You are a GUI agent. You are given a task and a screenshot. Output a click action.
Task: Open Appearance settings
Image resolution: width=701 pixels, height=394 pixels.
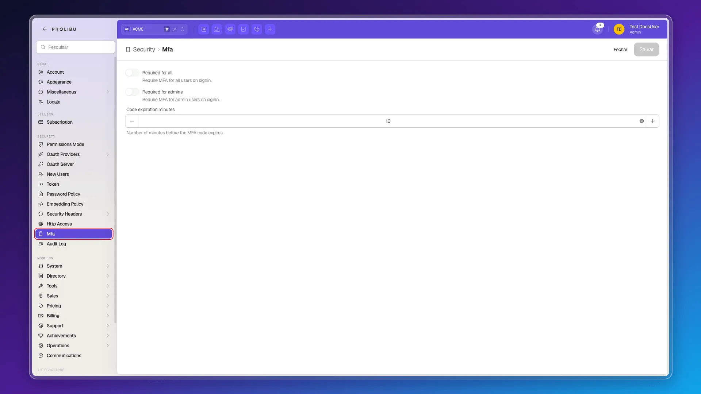(74, 82)
